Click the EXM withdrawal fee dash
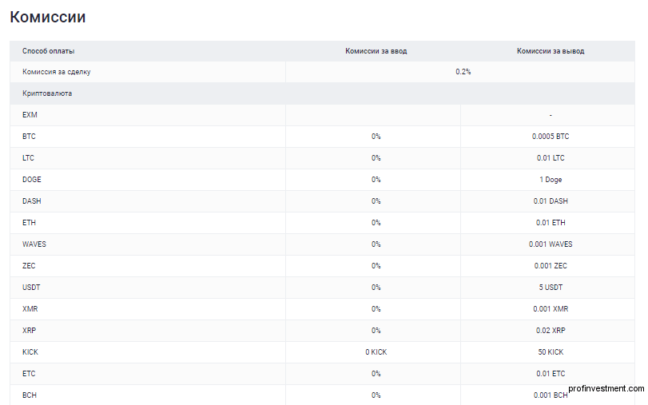Image resolution: width=648 pixels, height=405 pixels. coord(551,115)
